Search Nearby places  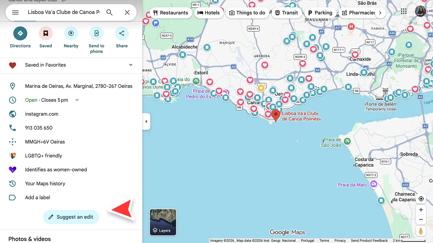[71, 34]
